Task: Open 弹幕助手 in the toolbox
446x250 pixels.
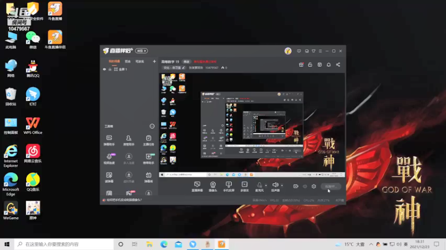Action: [109, 141]
